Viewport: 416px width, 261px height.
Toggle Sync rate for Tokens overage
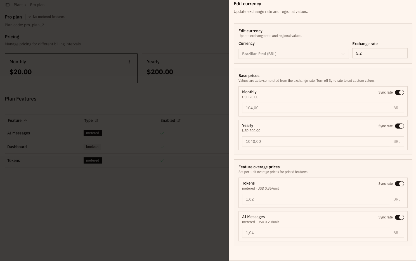coord(399,184)
